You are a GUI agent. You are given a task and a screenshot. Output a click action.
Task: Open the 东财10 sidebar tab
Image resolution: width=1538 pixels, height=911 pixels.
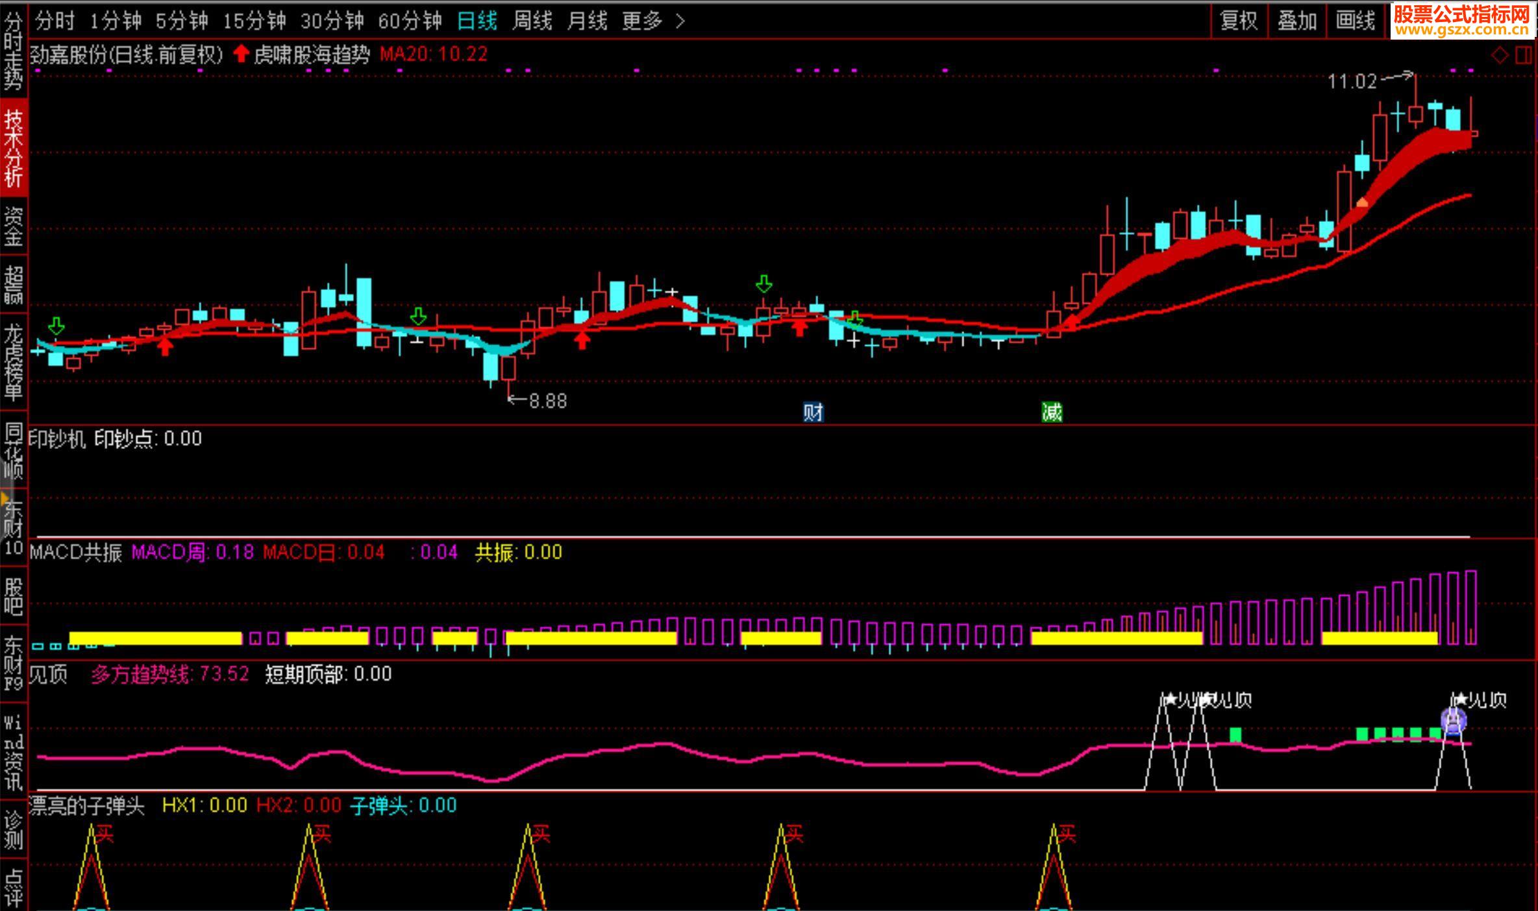point(14,528)
